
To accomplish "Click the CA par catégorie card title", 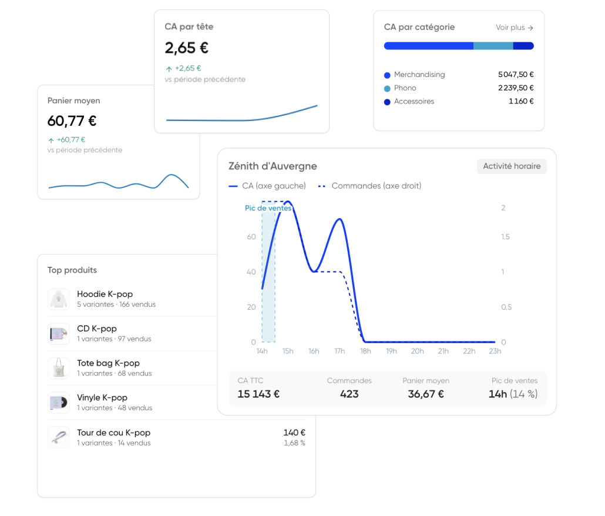I will coord(419,27).
